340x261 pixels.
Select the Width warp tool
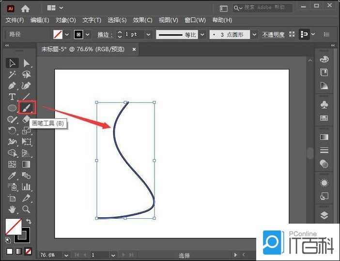(x=12, y=142)
